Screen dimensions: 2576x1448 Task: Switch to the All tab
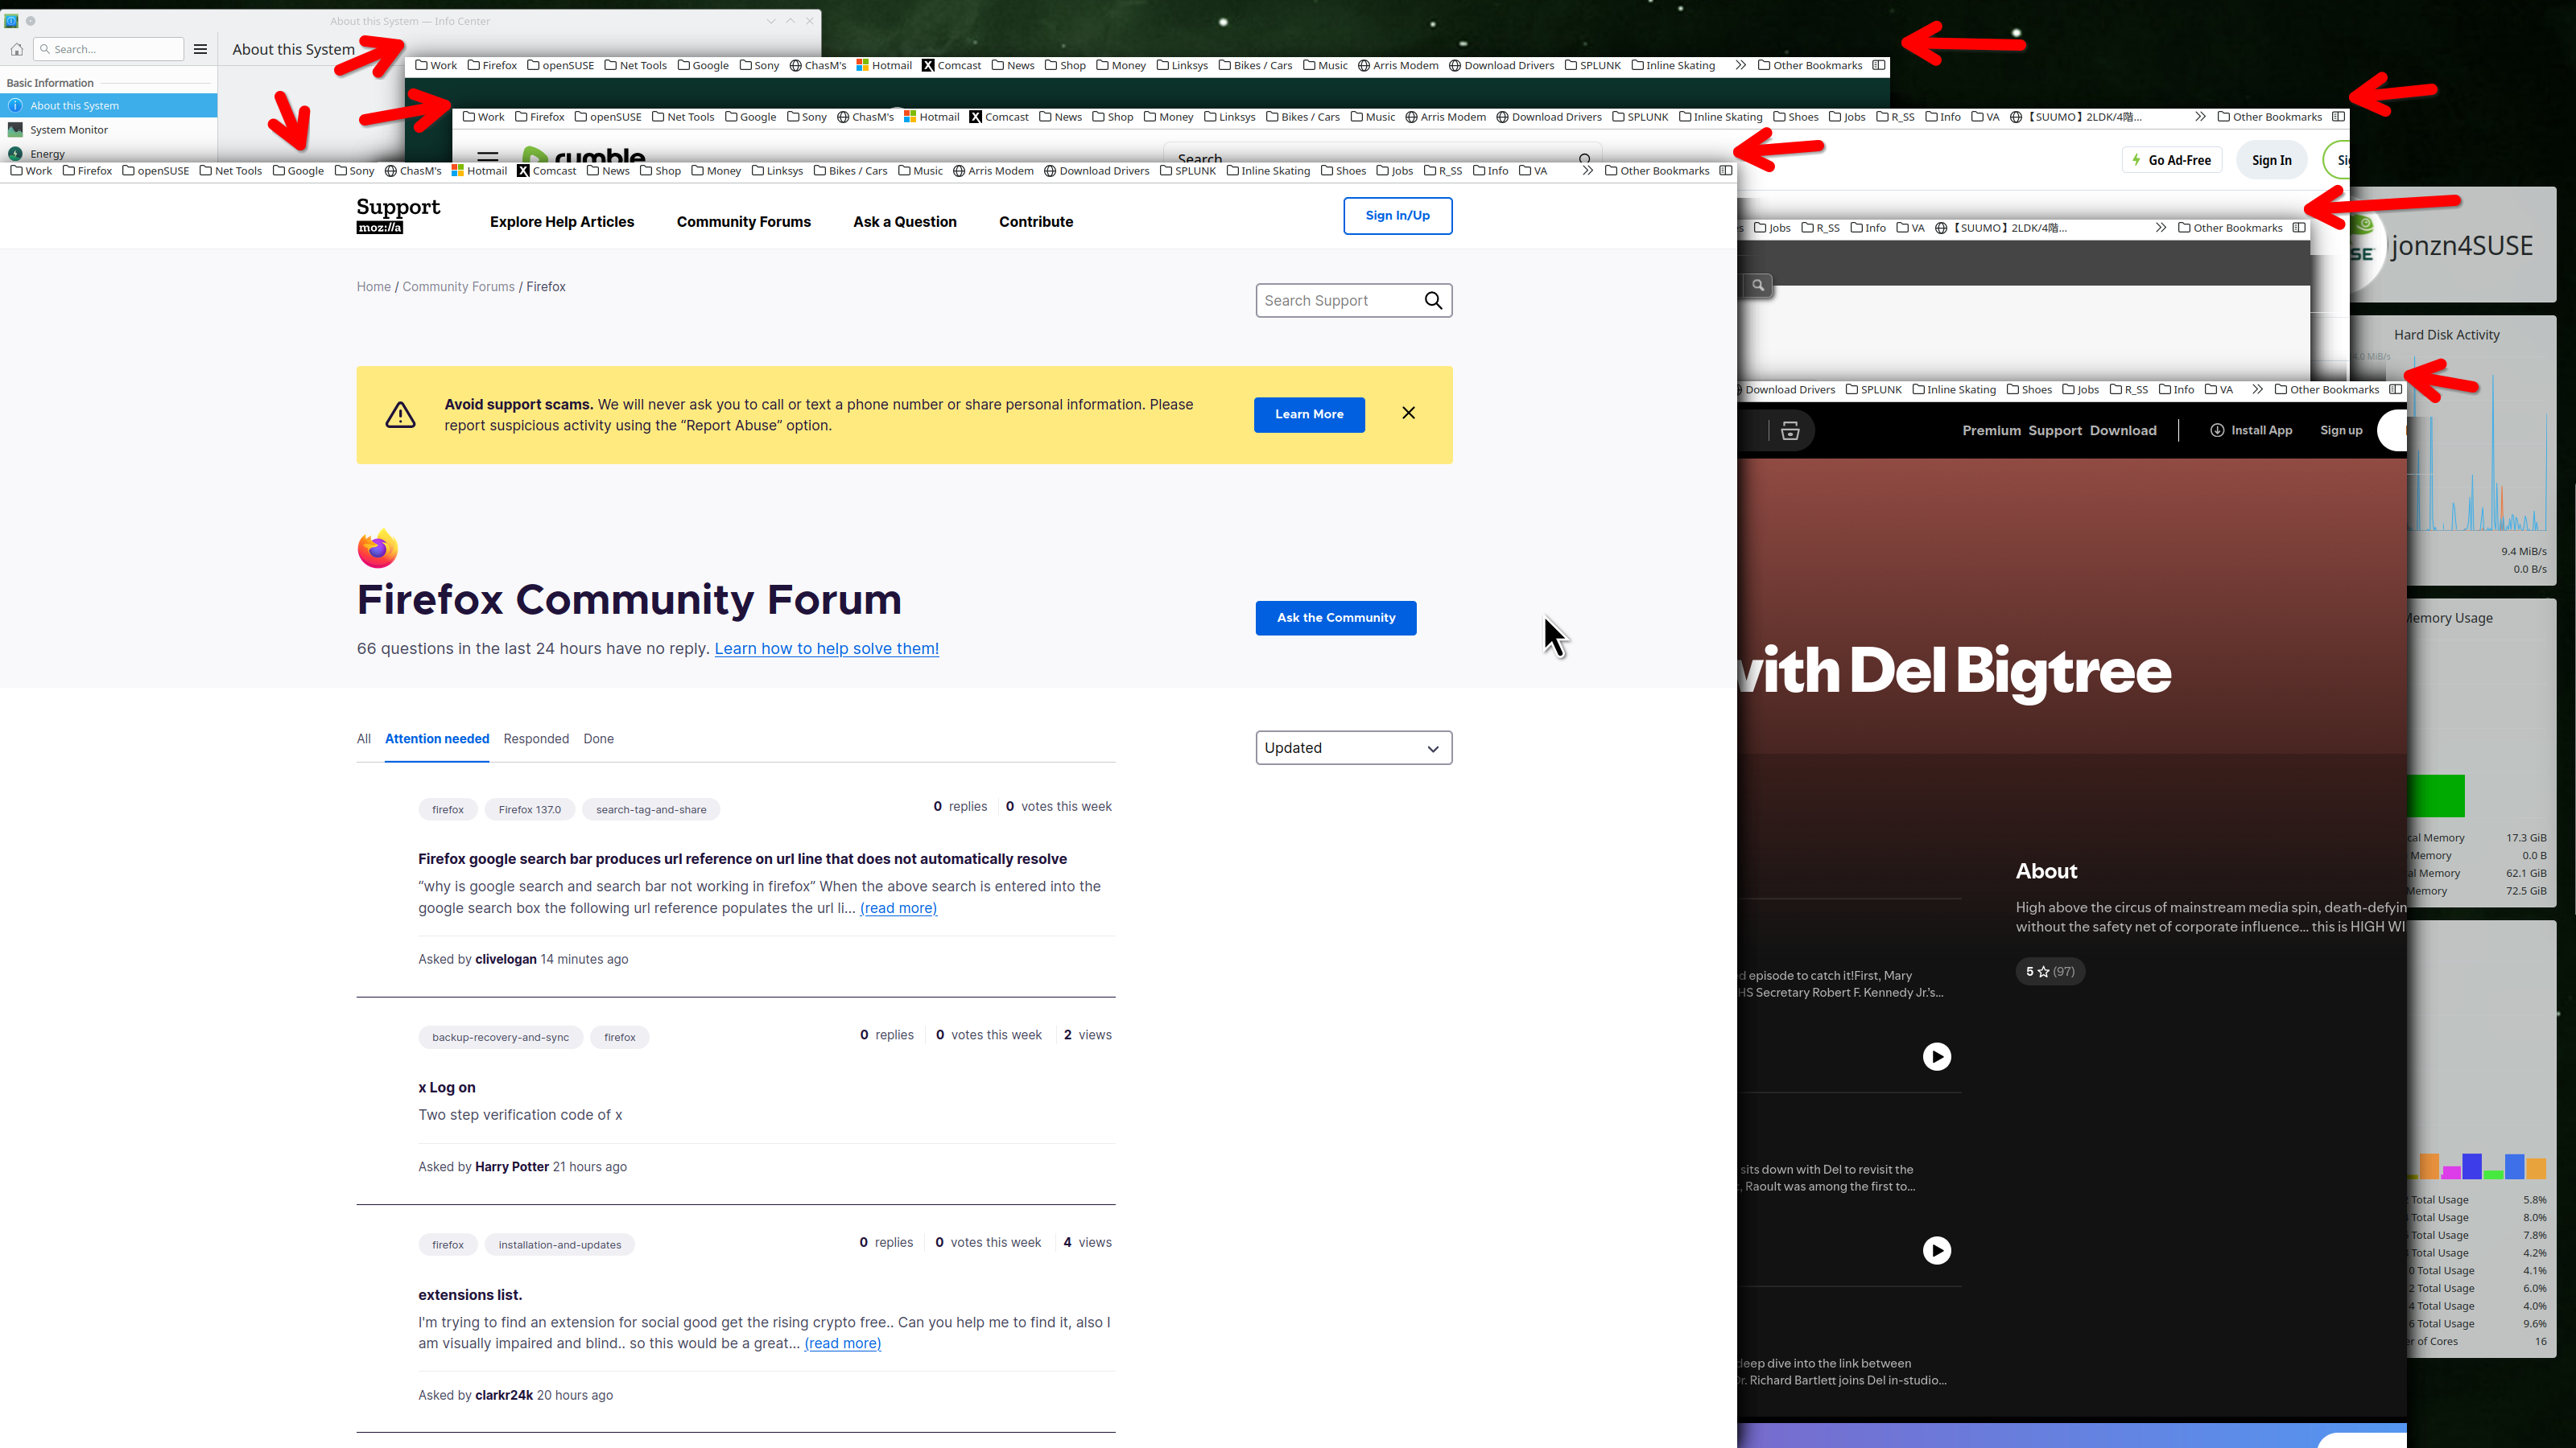pyautogui.click(x=363, y=739)
